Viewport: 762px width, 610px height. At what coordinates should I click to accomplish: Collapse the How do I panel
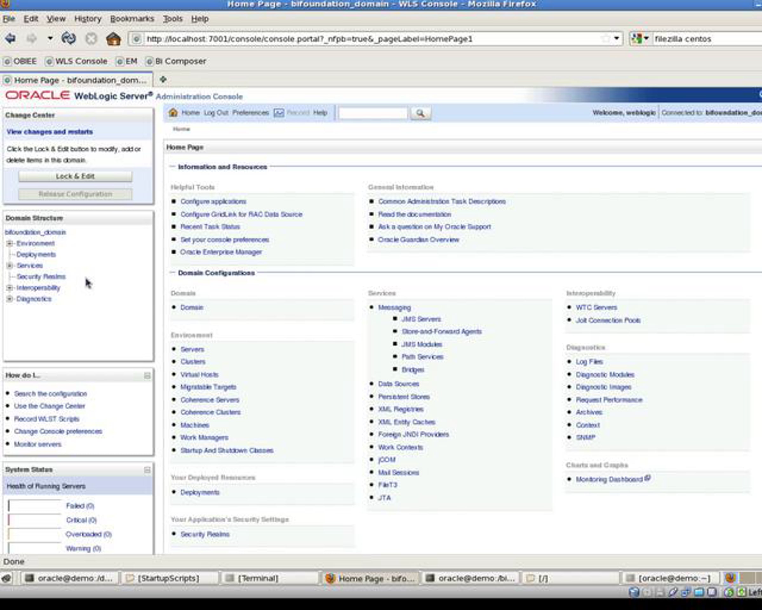(147, 376)
